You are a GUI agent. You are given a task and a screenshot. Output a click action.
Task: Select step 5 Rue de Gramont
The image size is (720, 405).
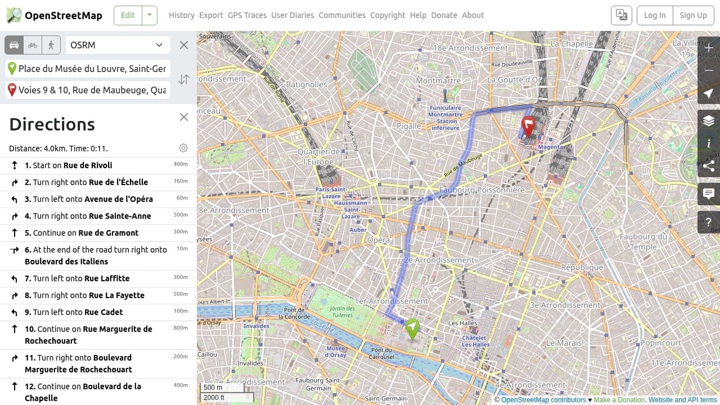pos(98,233)
